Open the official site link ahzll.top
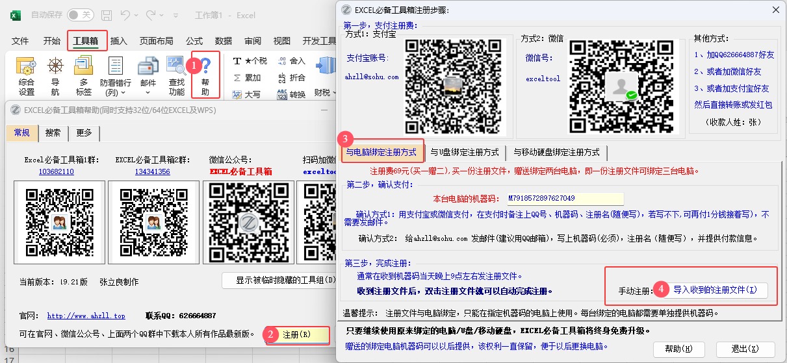Viewport: 787px width, 363px height. click(86, 316)
